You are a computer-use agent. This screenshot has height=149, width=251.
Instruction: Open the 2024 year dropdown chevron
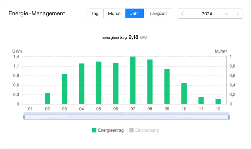(226, 14)
